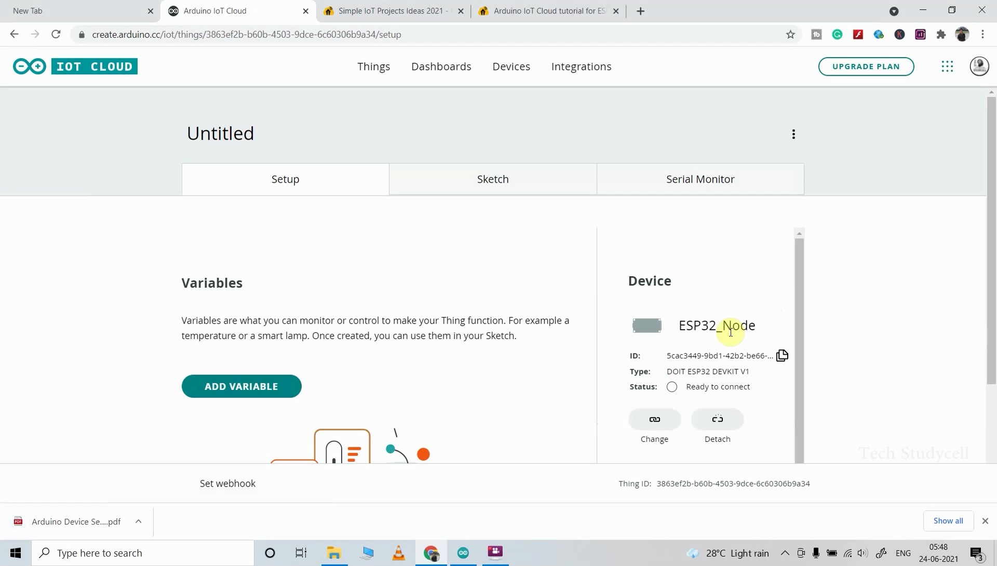Expand the downloaded PDF options chevron
The height and width of the screenshot is (566, 997).
[138, 521]
